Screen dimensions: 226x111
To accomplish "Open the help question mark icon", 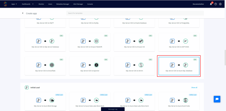I will [x=216, y=4].
